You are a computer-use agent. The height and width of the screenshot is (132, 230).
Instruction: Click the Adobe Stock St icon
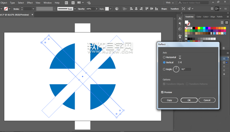tap(73, 3)
